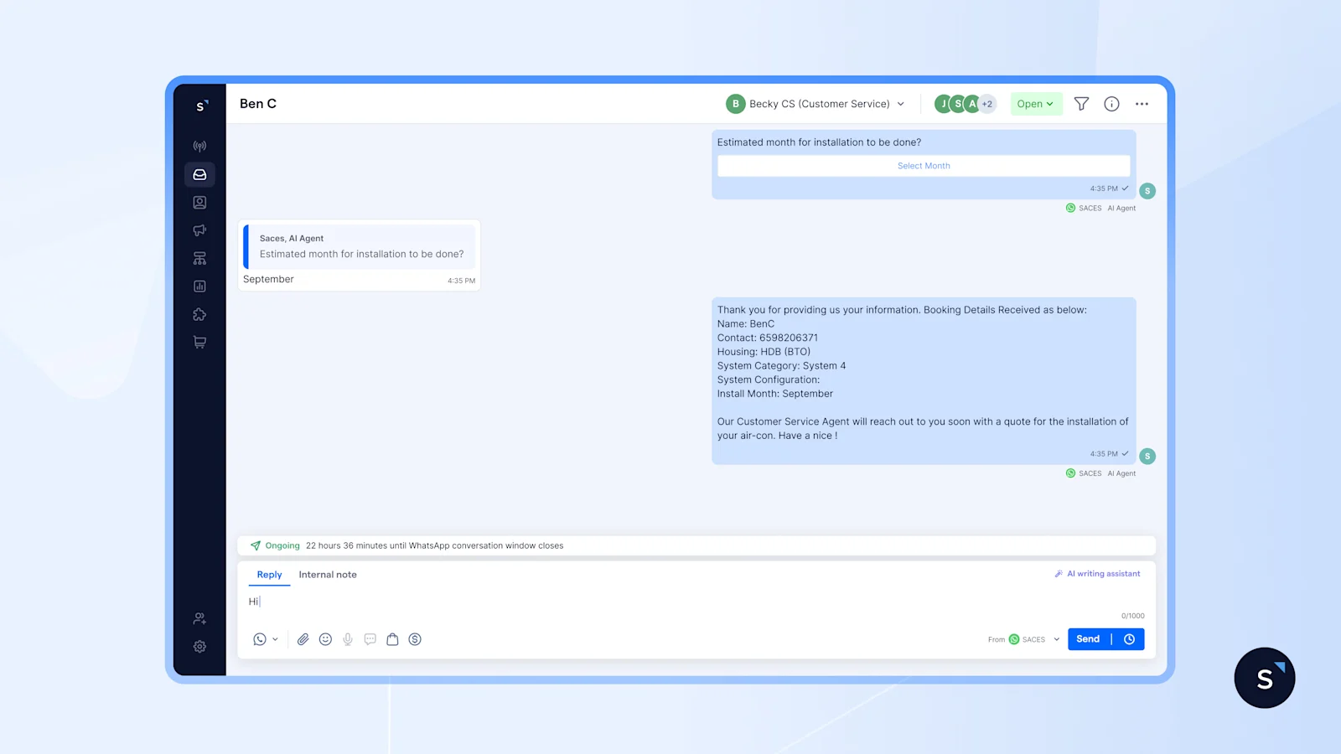Click the quoted Saces AI Agent message
The image size is (1341, 754).
[360, 246]
